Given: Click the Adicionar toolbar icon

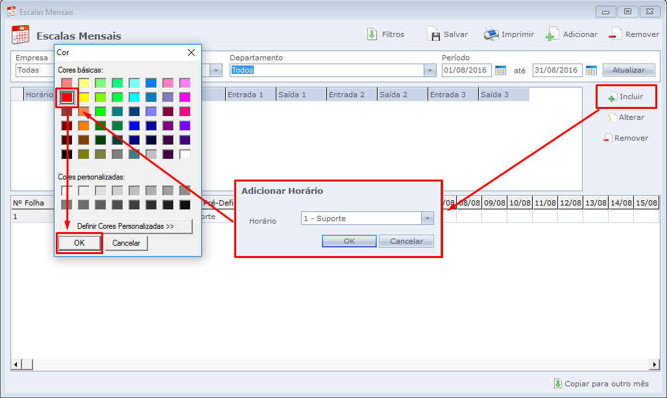Looking at the screenshot, I should (x=552, y=35).
